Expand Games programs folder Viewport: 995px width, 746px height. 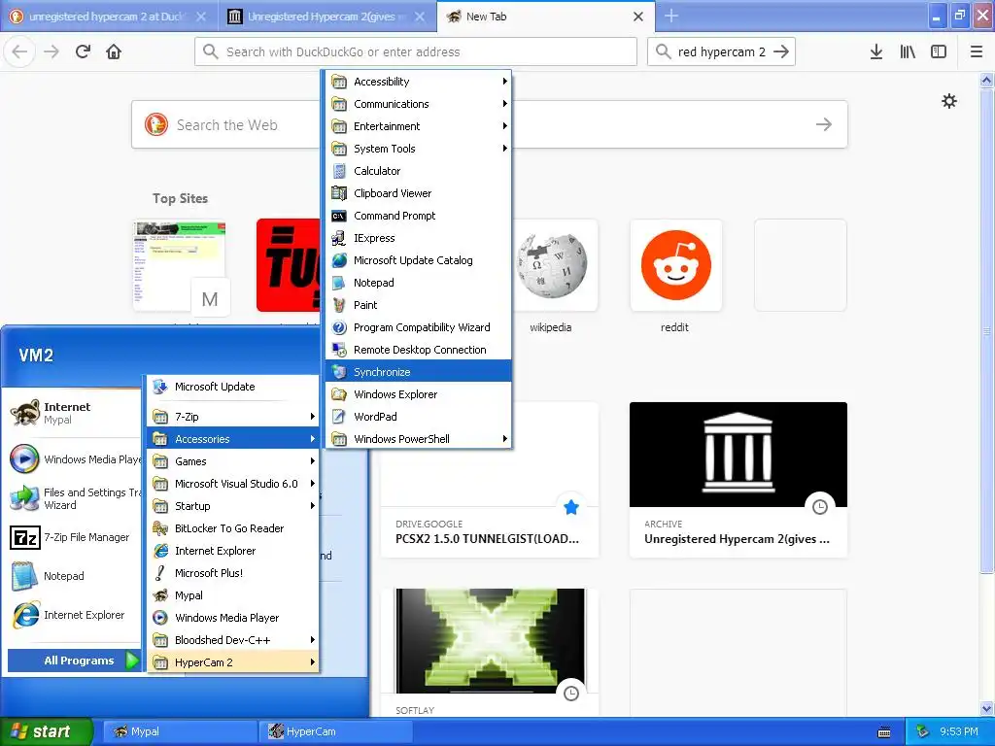point(233,461)
